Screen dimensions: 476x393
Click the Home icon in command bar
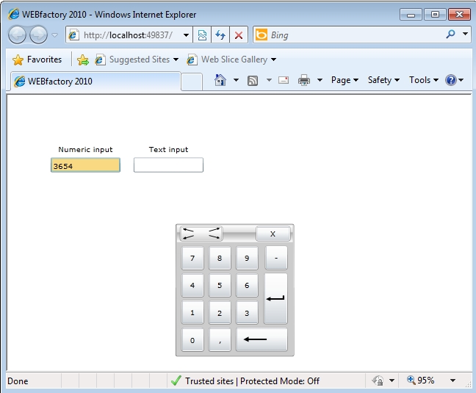(x=220, y=81)
